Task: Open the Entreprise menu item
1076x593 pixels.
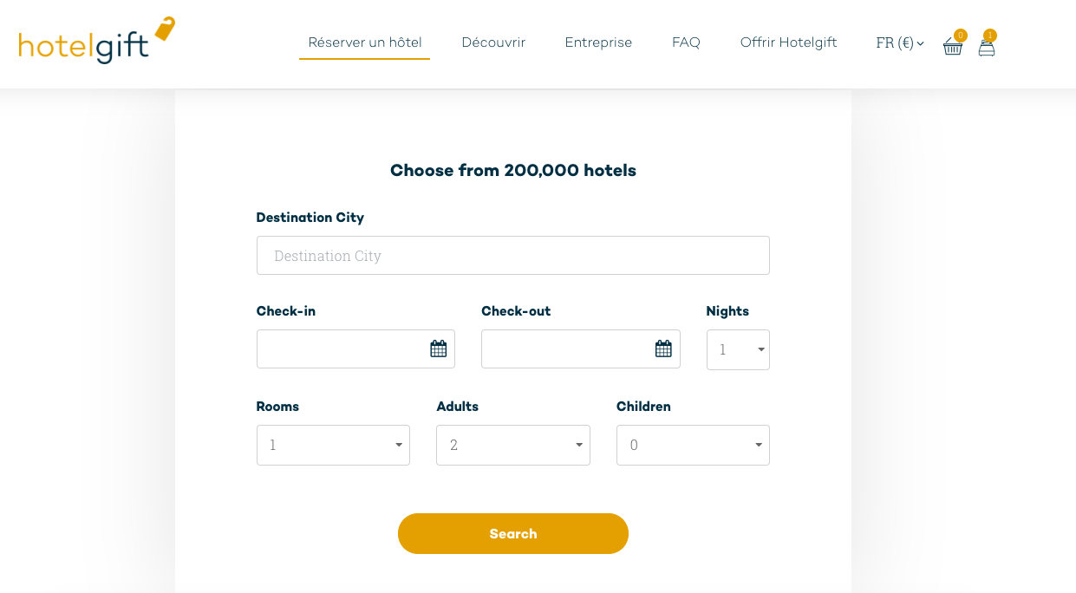Action: click(x=598, y=42)
